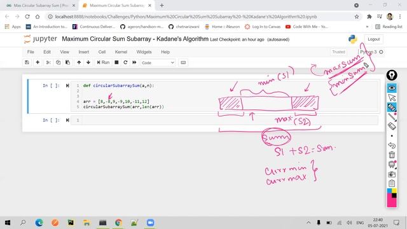Open the clipboard icon in pen toolbar
Viewport: 407px width, 229px height.
(x=392, y=183)
